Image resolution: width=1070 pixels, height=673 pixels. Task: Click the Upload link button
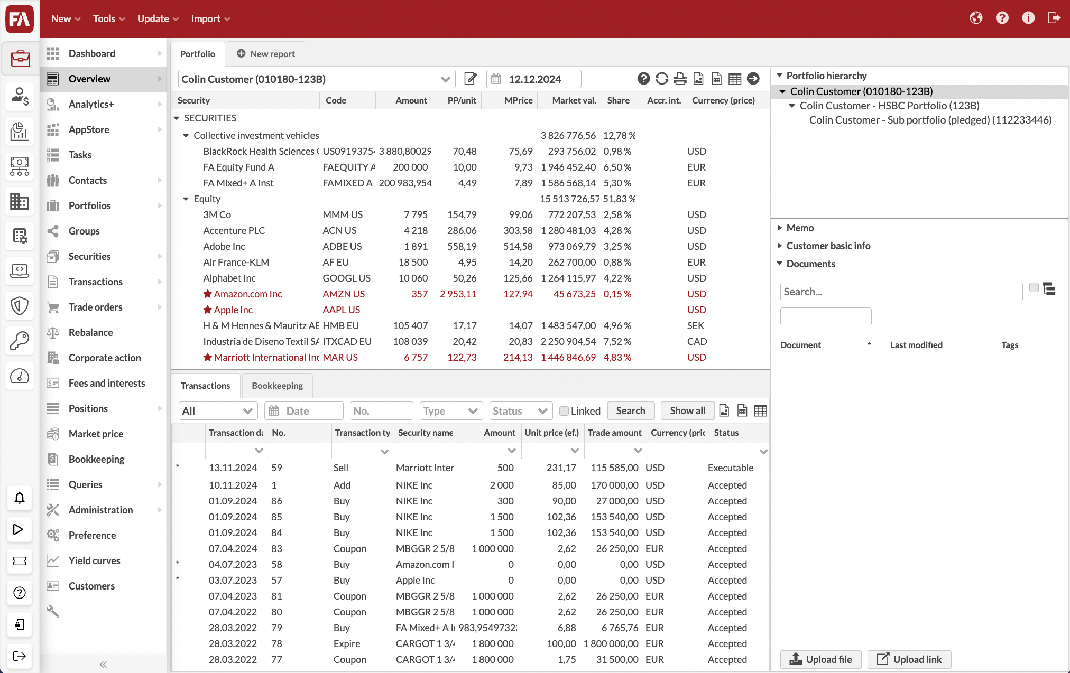tap(909, 659)
